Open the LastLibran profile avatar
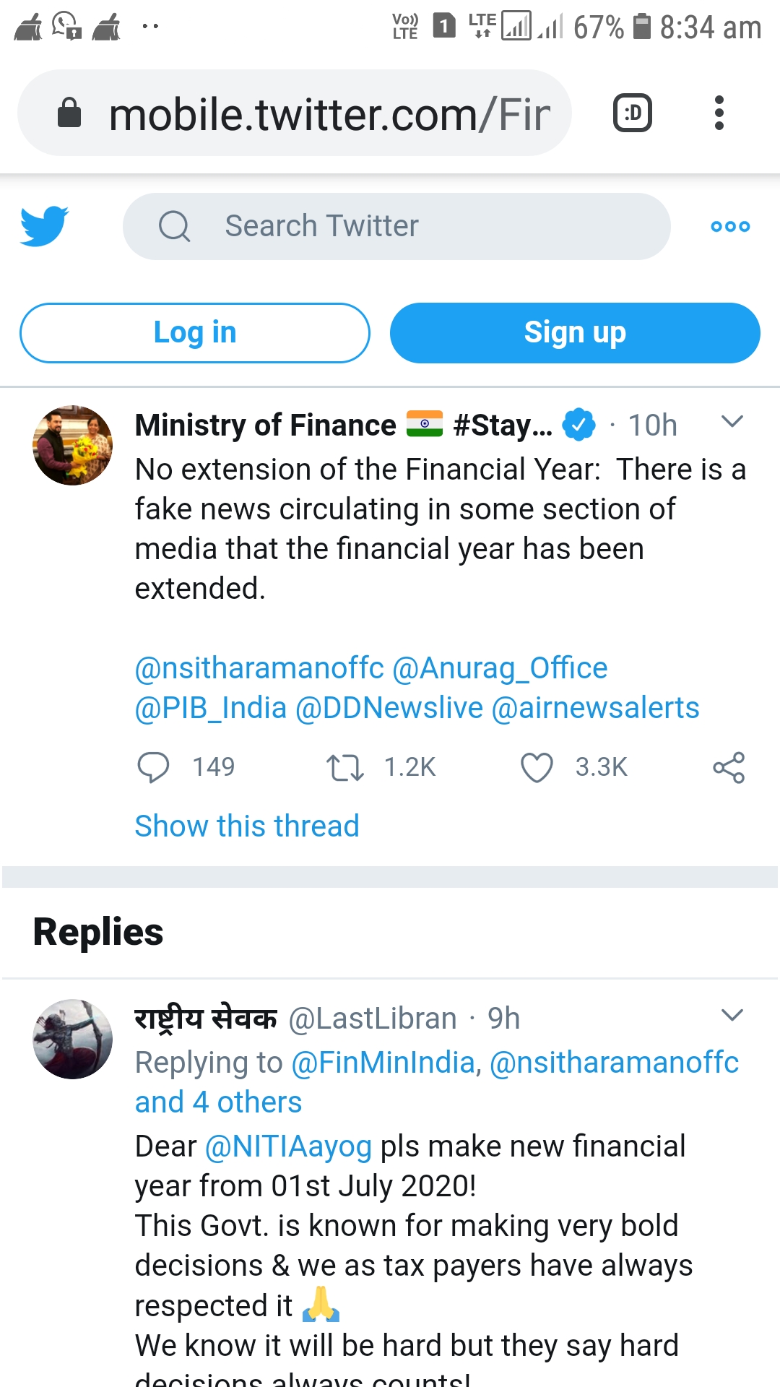This screenshot has width=780, height=1387. [x=73, y=1039]
